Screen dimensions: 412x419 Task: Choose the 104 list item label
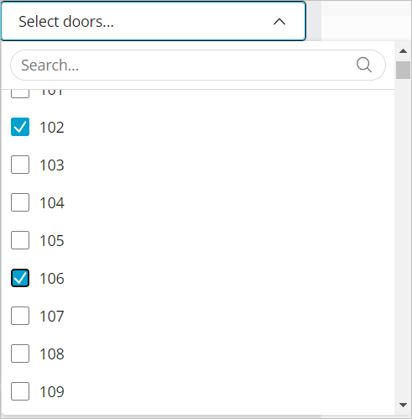(x=52, y=203)
